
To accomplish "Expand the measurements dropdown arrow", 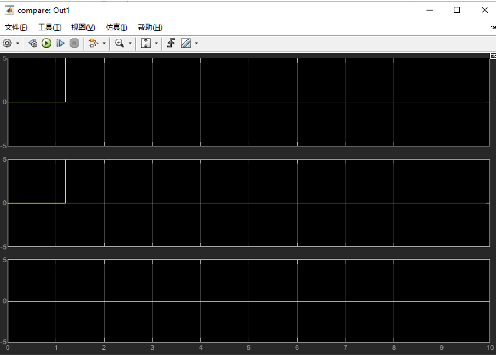I will [196, 43].
